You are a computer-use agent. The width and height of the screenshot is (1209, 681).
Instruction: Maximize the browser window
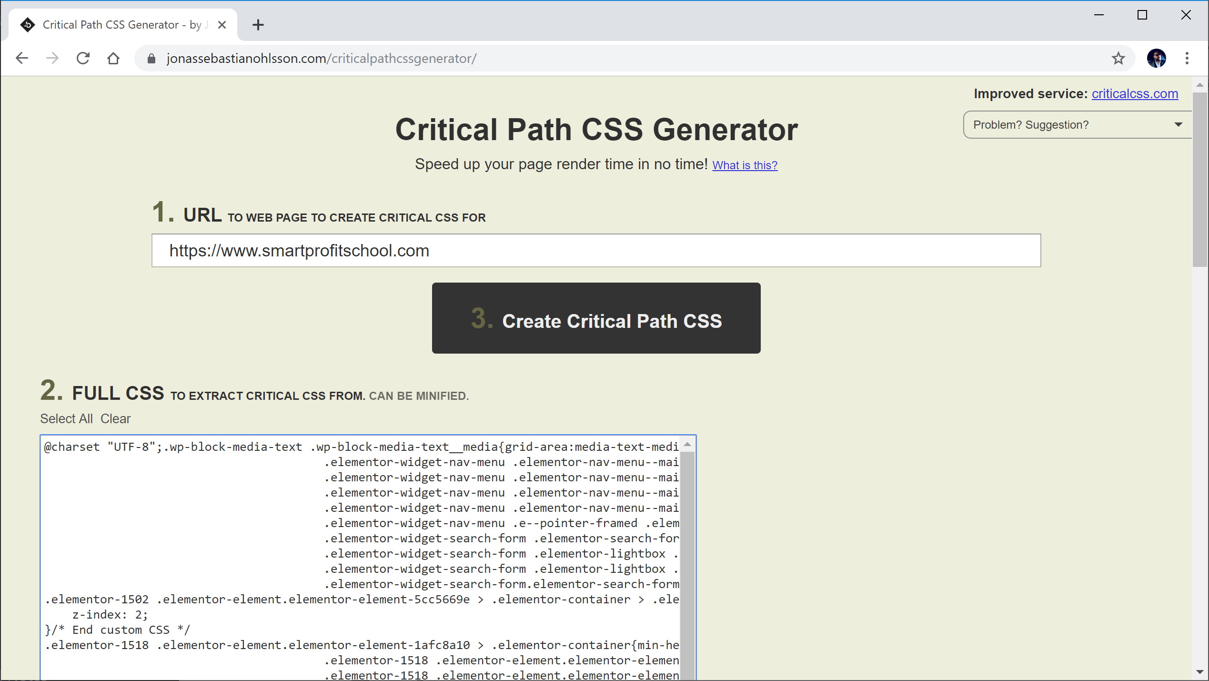(x=1142, y=15)
